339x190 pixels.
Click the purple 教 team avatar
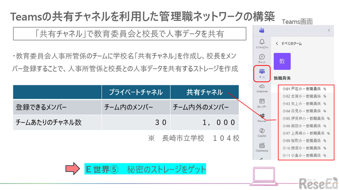(282, 61)
